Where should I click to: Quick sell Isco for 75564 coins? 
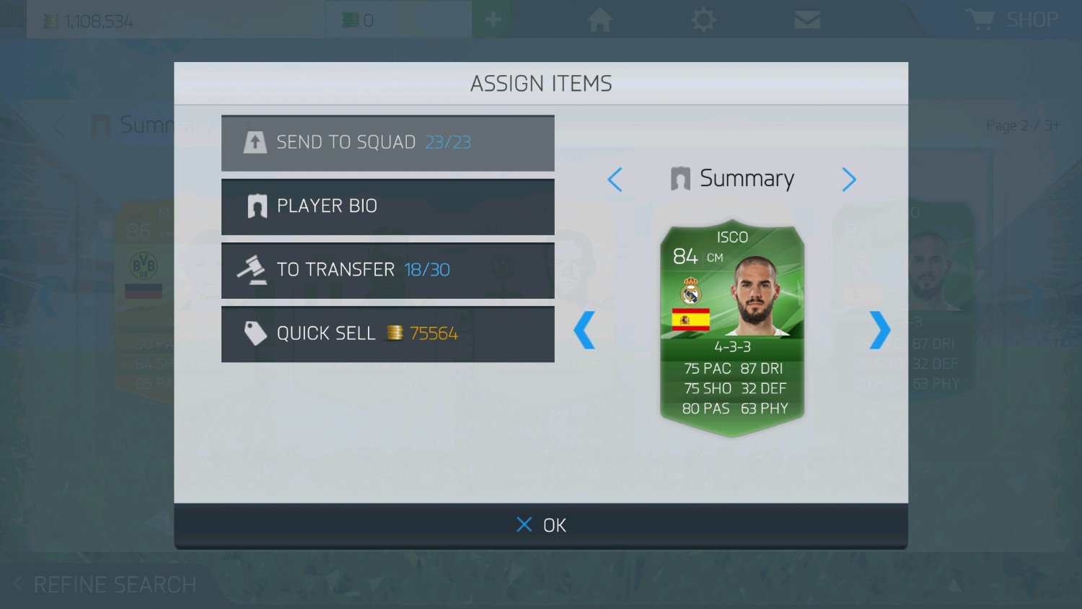point(388,333)
